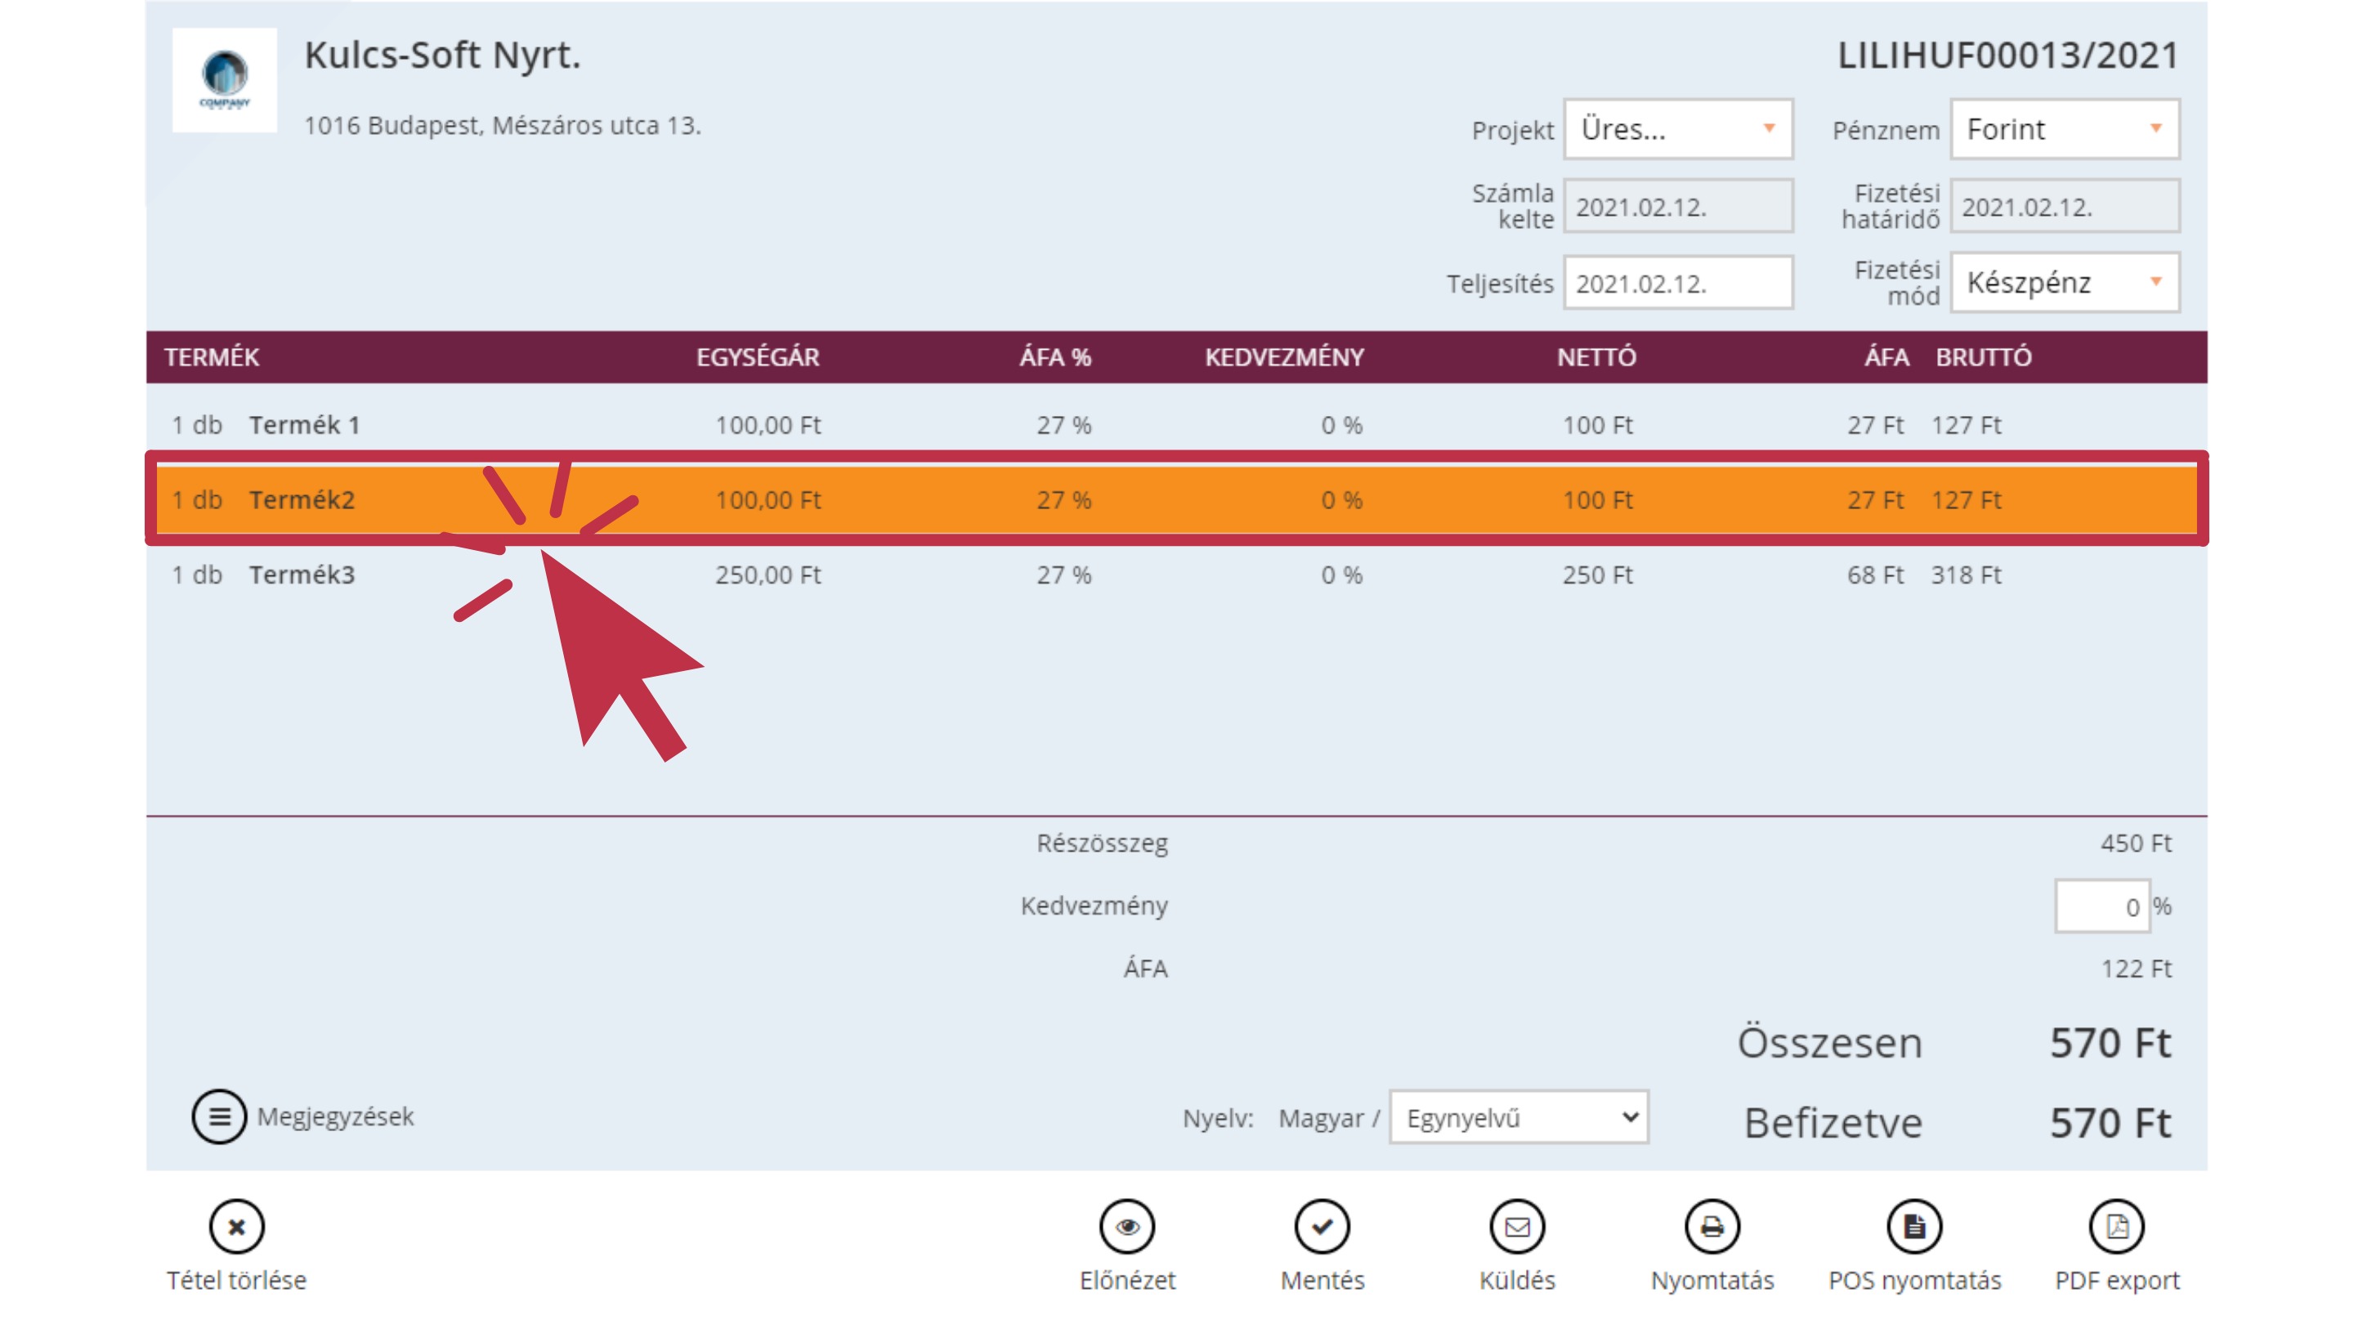Click the Mentés checkmark icon

click(x=1322, y=1226)
